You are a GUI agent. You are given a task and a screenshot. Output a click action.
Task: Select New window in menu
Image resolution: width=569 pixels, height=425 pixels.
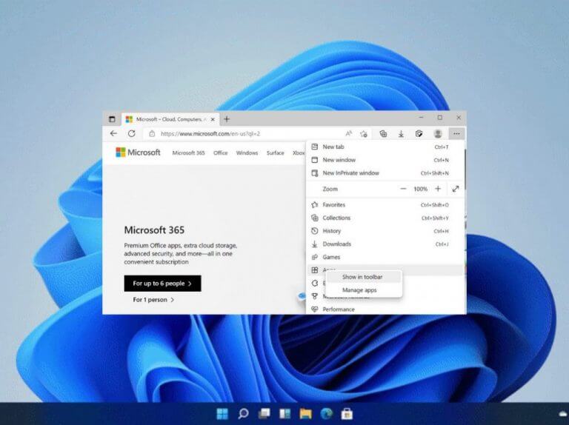(385, 160)
